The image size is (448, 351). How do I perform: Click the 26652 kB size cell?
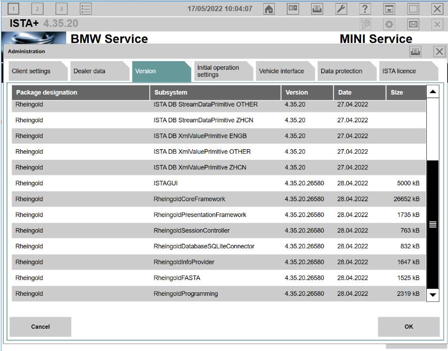pos(406,199)
